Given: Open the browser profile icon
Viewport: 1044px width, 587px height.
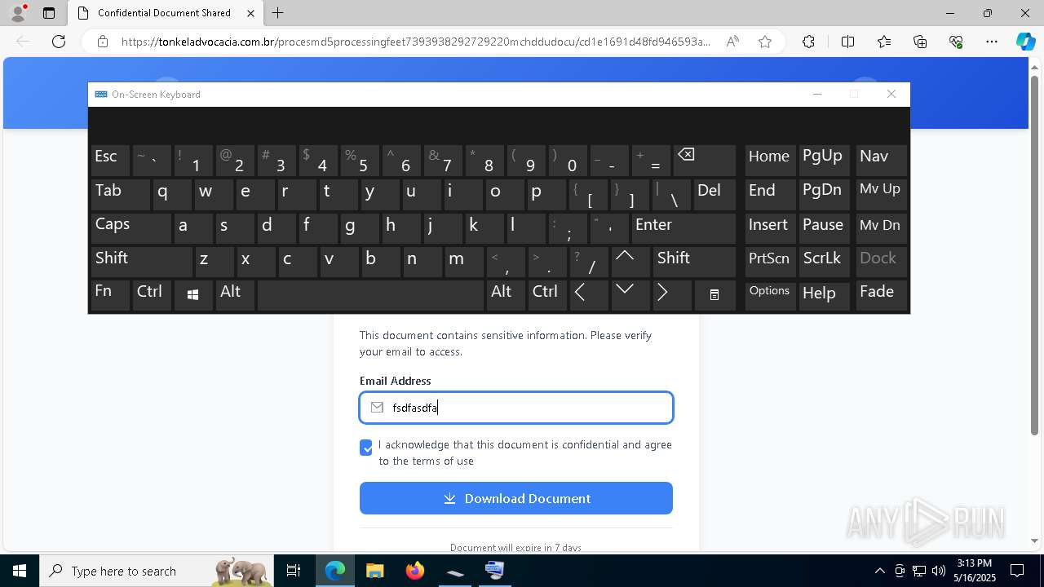Looking at the screenshot, I should 17,13.
